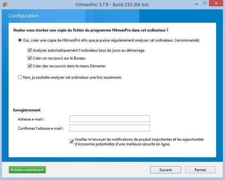The image size is (225, 180).
Task: Click the 'Fermer' button
Action: click(200, 170)
